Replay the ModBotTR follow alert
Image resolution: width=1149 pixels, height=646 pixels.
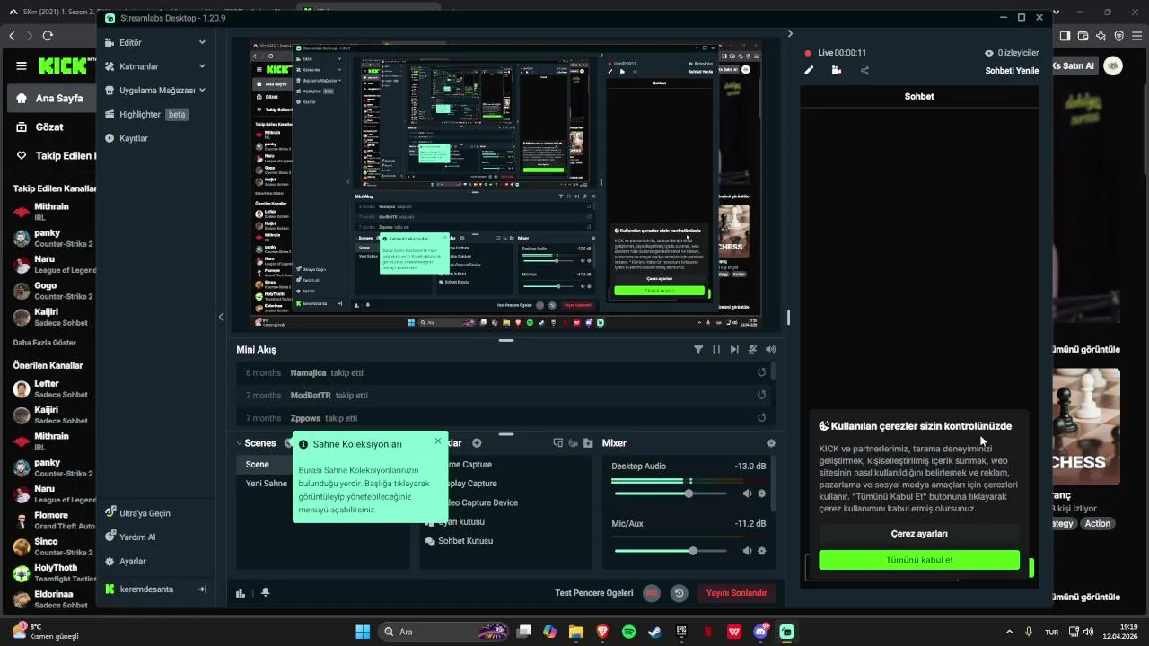pyautogui.click(x=761, y=395)
